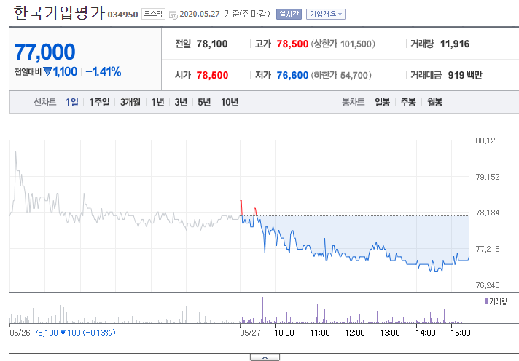This screenshot has width=519, height=361.
Task: Click the 거래량 value 11,916
Action: coord(455,44)
